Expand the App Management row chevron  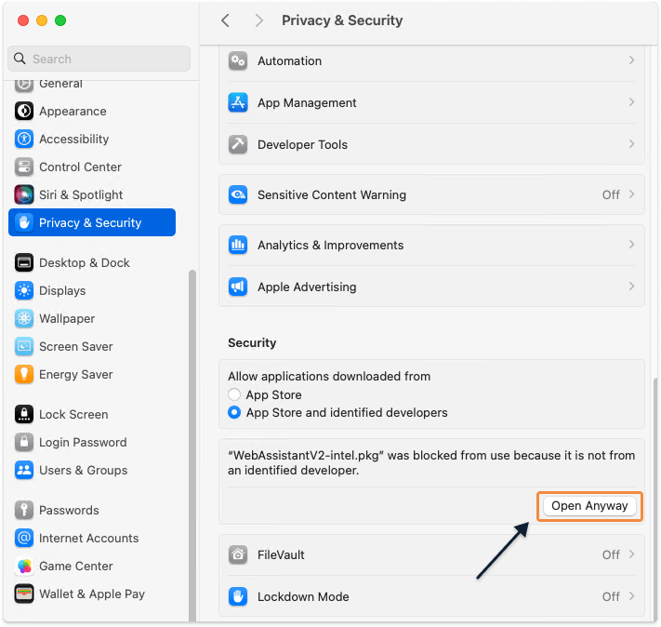pyautogui.click(x=631, y=102)
